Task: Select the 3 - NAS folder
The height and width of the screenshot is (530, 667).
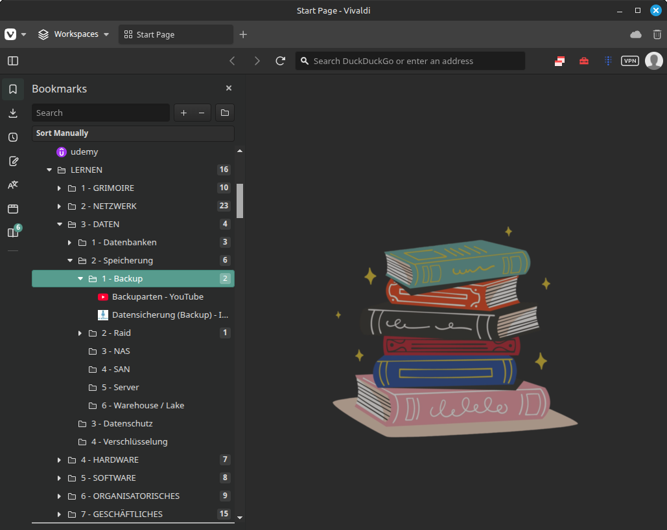Action: click(x=133, y=351)
